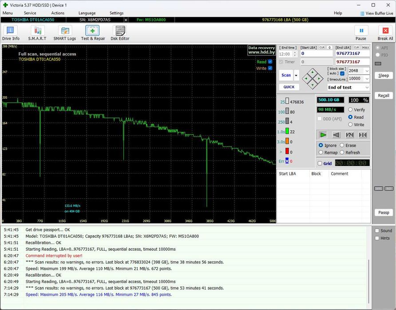This screenshot has width=396, height=310.
Task: Open the Disk Editor
Action: click(x=120, y=31)
